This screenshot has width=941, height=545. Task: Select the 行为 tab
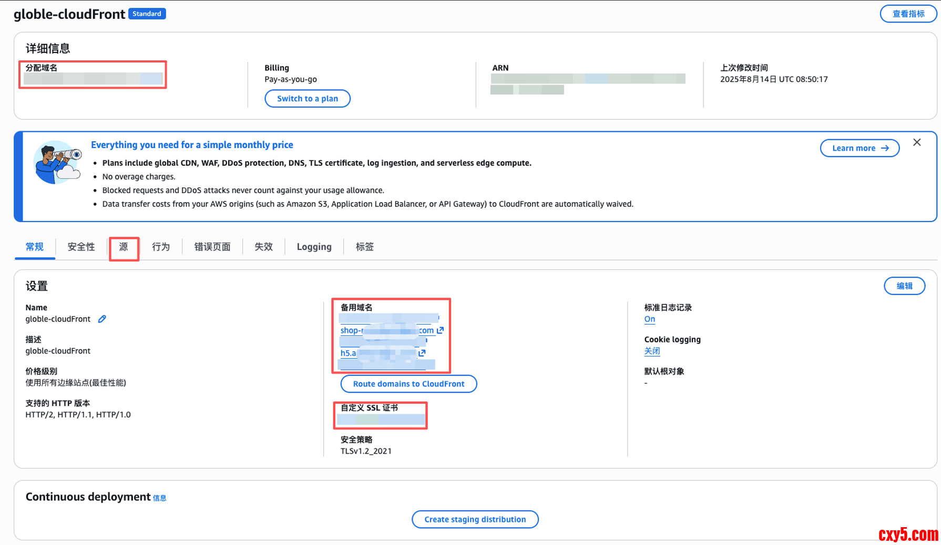(x=161, y=247)
